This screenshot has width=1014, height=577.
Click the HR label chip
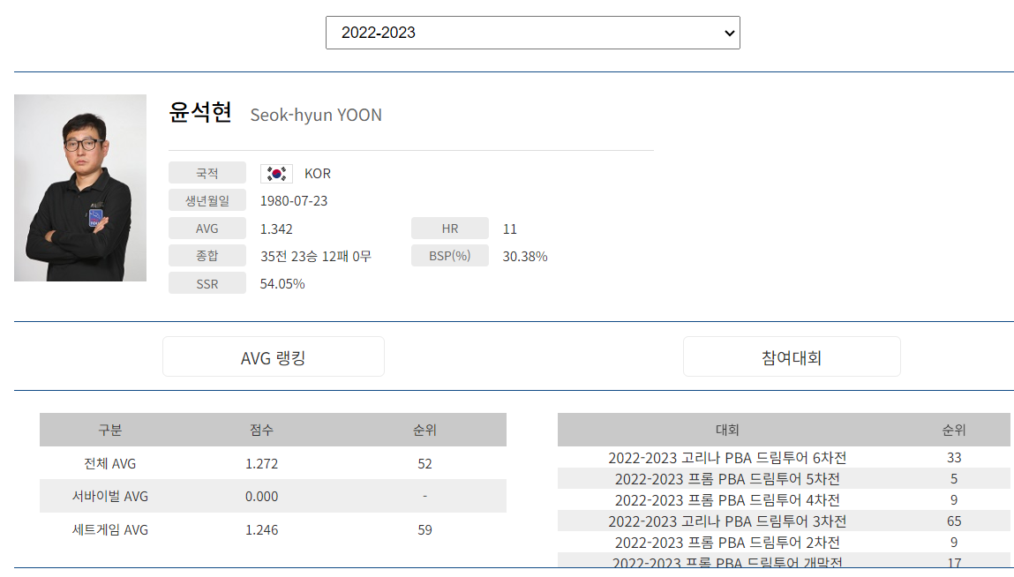tap(449, 228)
